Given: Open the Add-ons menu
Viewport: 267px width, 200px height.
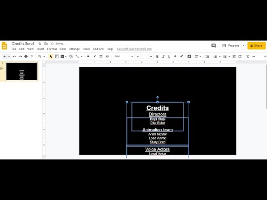Looking at the screenshot, I should (x=98, y=49).
